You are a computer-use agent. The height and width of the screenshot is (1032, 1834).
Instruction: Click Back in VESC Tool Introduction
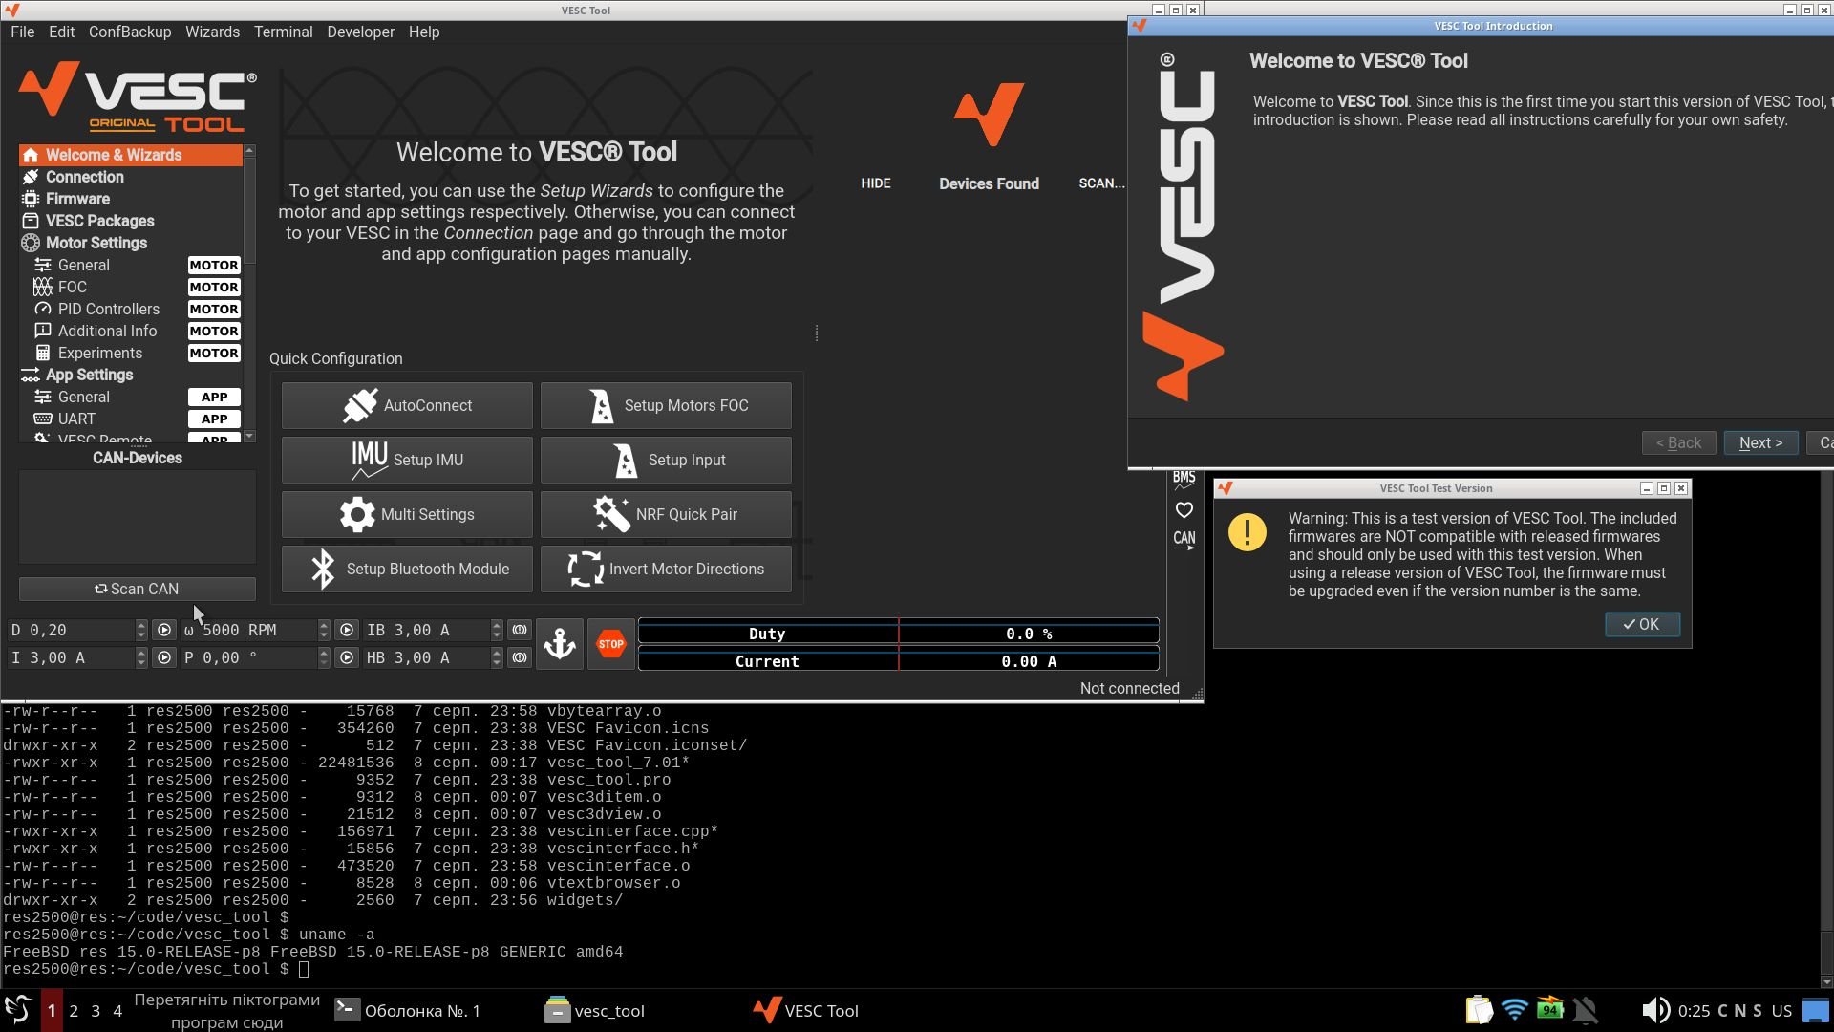[x=1679, y=443]
